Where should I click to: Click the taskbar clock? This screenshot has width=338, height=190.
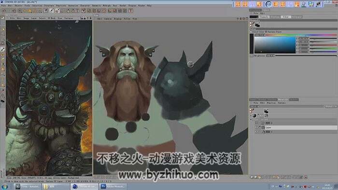point(327,187)
